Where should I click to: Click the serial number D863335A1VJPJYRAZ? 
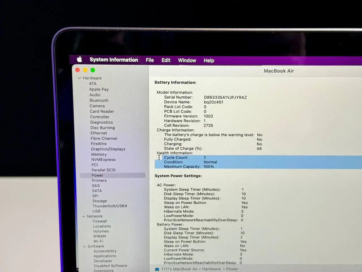[x=225, y=97]
